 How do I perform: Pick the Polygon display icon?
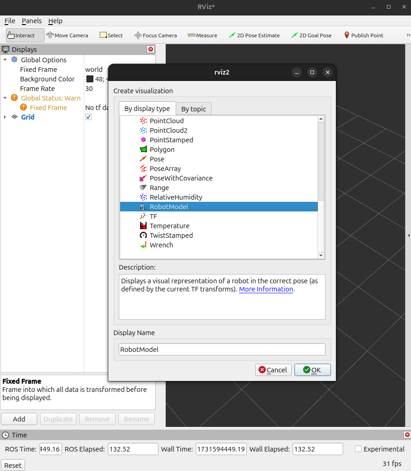(143, 149)
